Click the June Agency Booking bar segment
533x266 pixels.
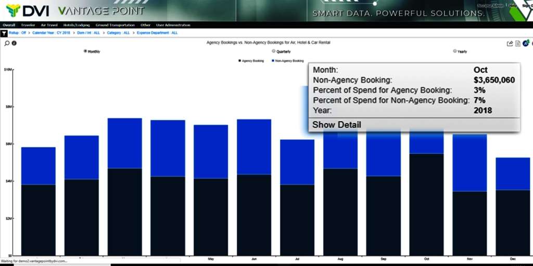point(253,214)
